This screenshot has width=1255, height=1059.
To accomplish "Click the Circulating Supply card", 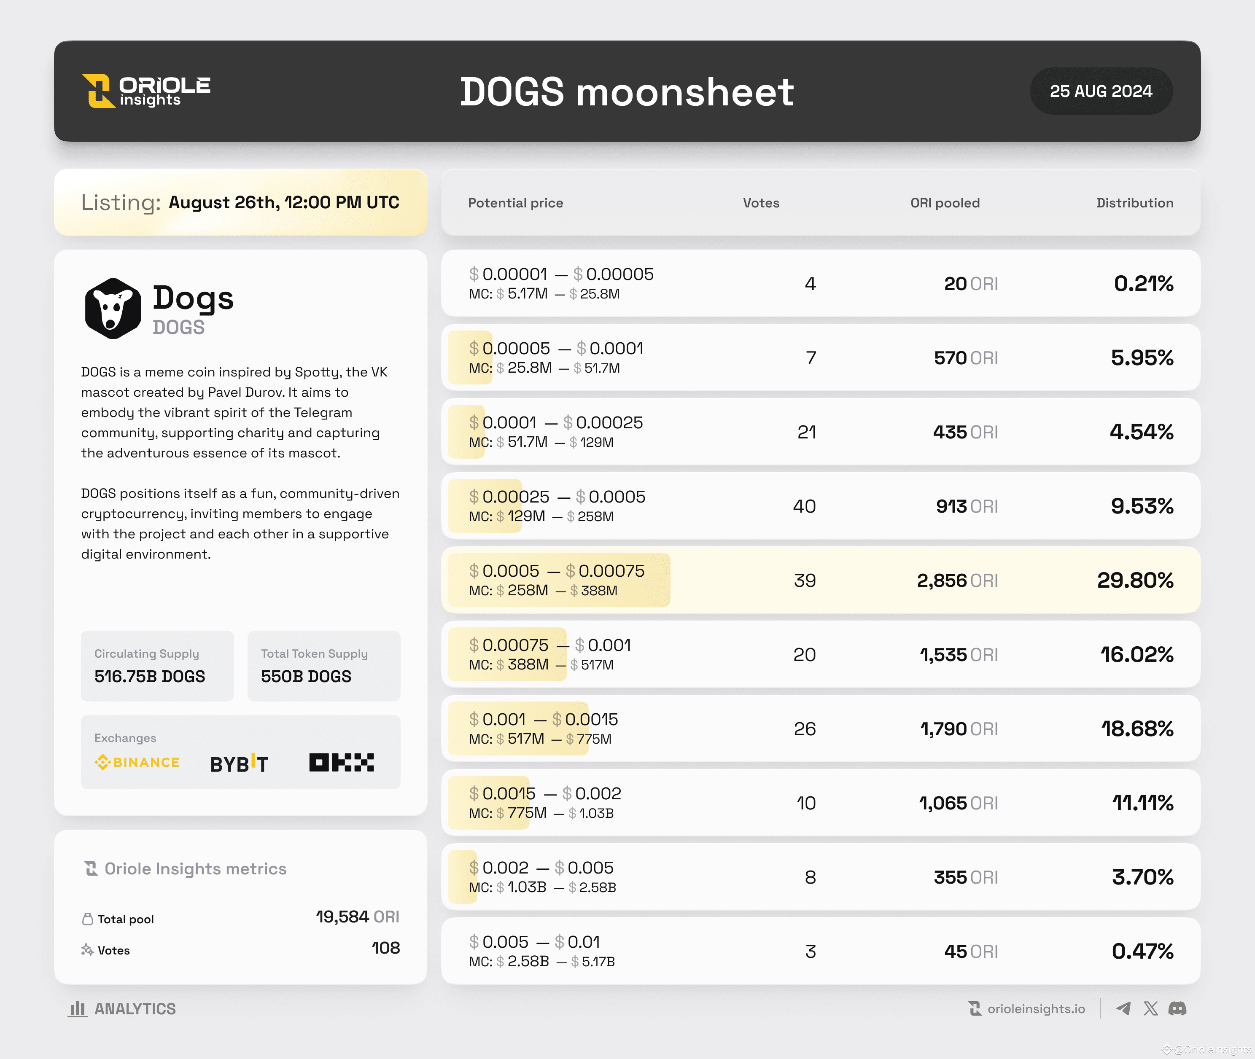I will (x=157, y=666).
